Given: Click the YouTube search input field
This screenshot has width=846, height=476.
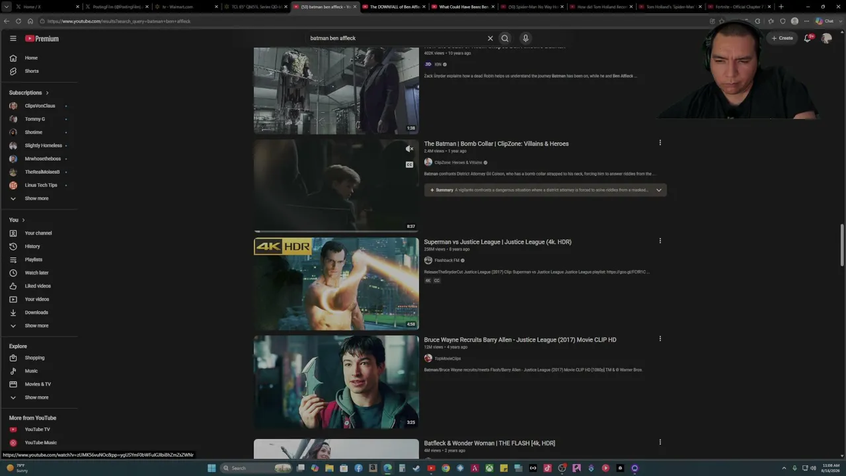Looking at the screenshot, I should 397,38.
